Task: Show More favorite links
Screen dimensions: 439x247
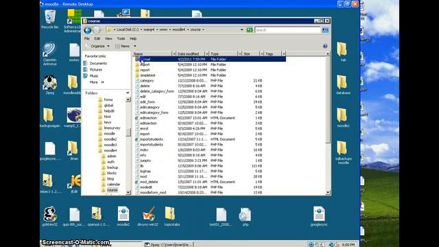Action: tap(97, 82)
